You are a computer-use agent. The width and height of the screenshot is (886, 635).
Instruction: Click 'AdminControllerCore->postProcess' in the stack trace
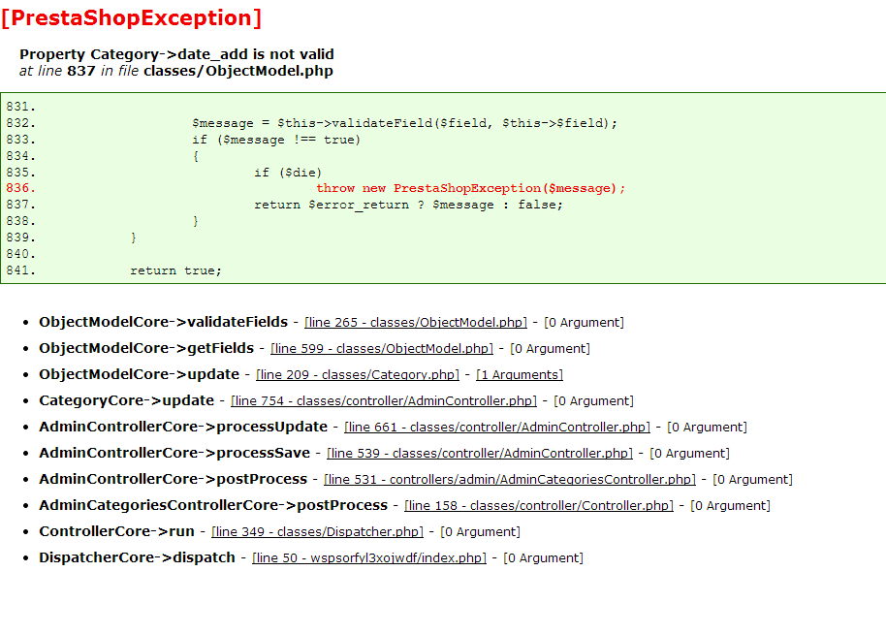(x=173, y=479)
